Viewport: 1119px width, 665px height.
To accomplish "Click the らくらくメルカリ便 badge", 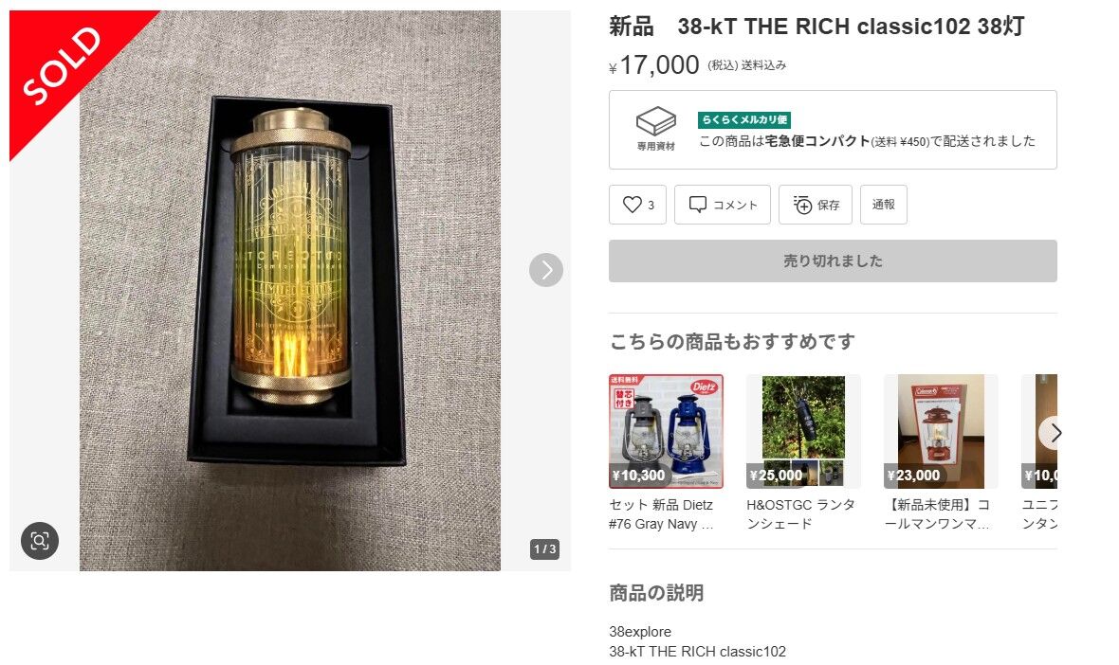I will [x=744, y=119].
